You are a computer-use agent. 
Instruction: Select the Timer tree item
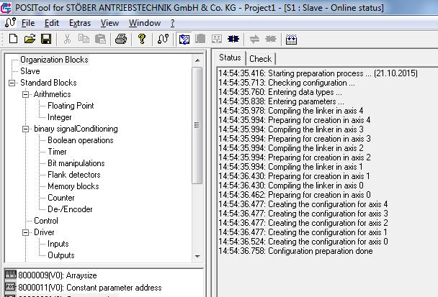pos(57,152)
